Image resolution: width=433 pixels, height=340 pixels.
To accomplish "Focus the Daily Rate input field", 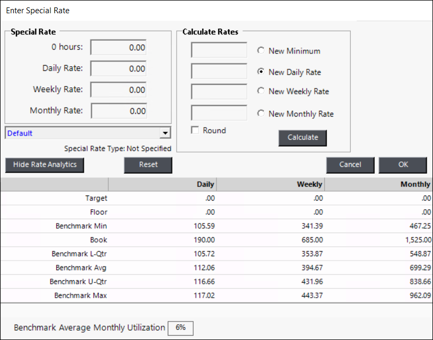I will [118, 69].
